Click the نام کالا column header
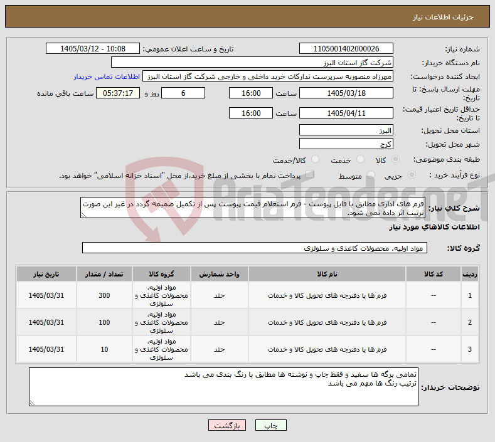This screenshot has height=442, width=495. 327,274
